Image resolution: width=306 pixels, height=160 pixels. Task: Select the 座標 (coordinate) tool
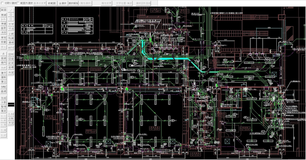point(11,68)
